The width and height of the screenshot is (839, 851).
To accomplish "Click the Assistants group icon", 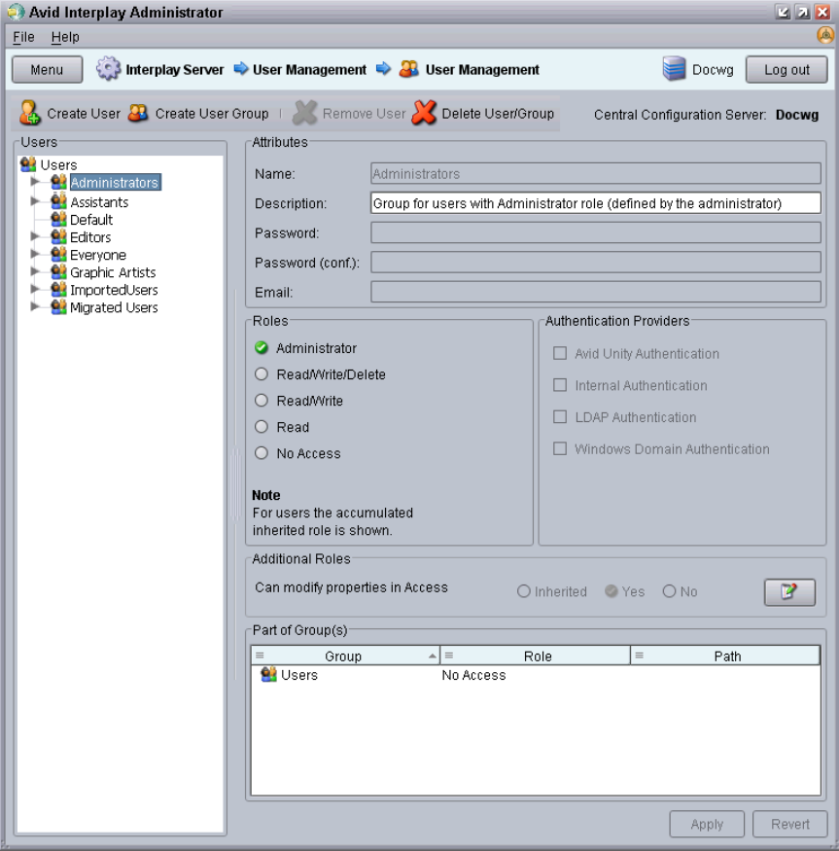I will click(x=58, y=201).
